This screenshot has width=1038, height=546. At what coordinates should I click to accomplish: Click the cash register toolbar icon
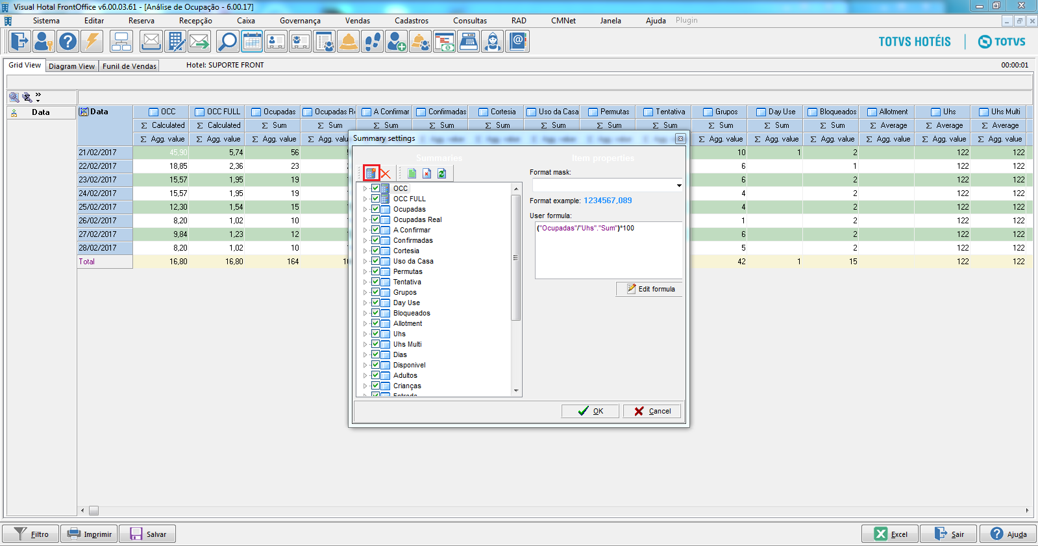coord(469,42)
